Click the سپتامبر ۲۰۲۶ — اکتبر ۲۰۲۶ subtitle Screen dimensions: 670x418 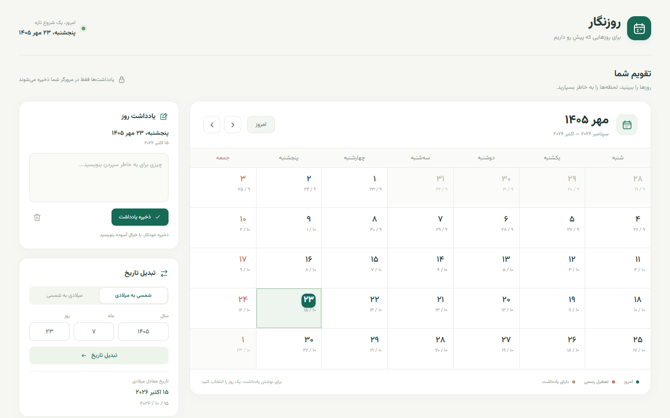tap(581, 134)
